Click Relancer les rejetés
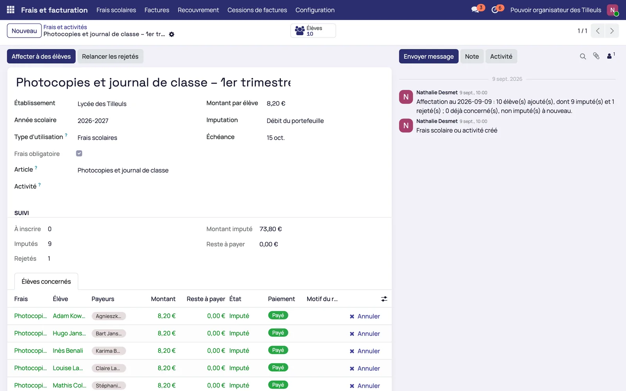Screen dimensions: 626x391 point(110,56)
